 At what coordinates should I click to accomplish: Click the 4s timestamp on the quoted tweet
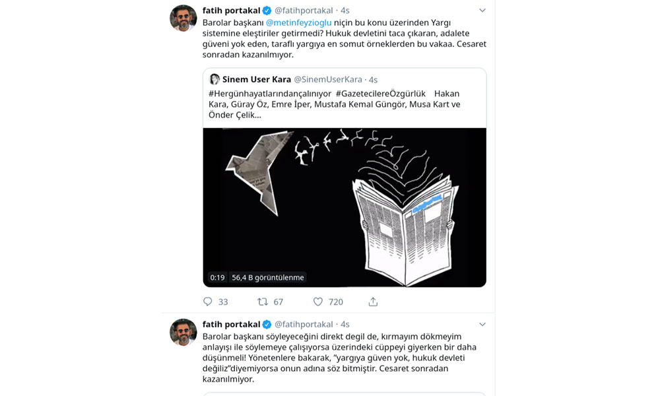(x=373, y=80)
